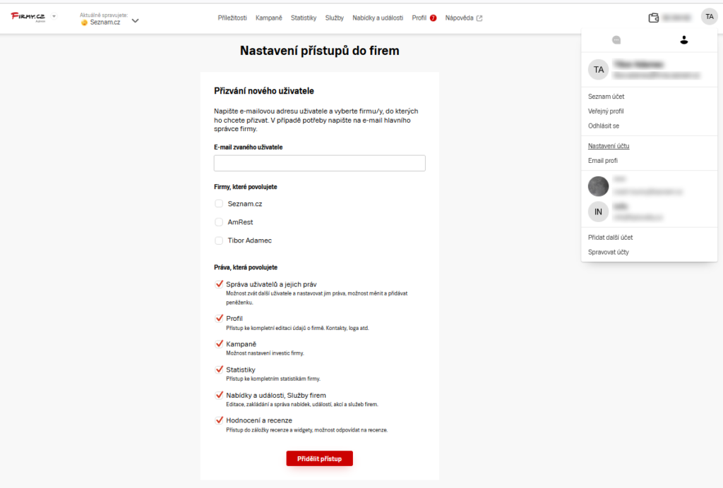Switch to the IN avatar account

coord(598,211)
